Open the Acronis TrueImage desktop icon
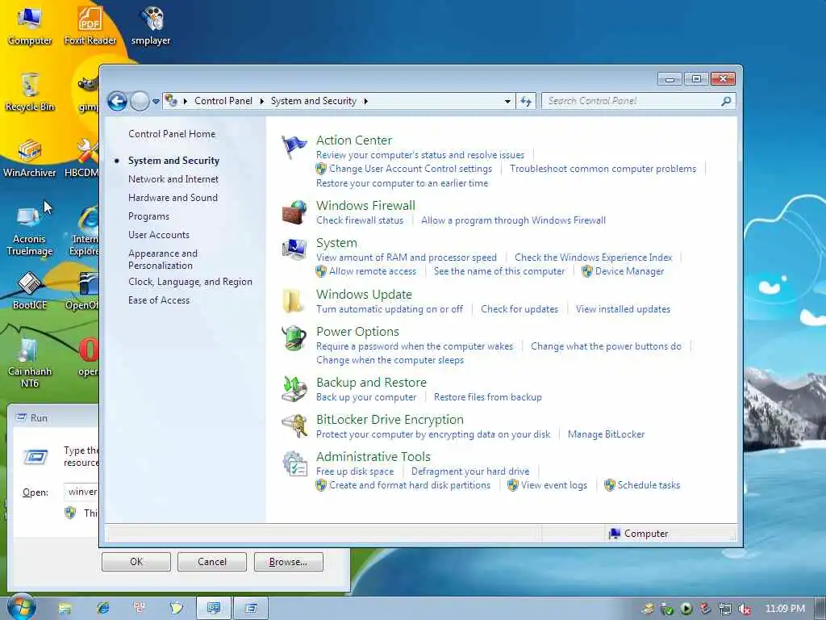 [30, 231]
